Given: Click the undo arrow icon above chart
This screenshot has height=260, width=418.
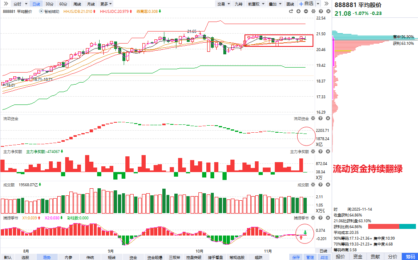Looking at the screenshot, I should (x=291, y=11).
